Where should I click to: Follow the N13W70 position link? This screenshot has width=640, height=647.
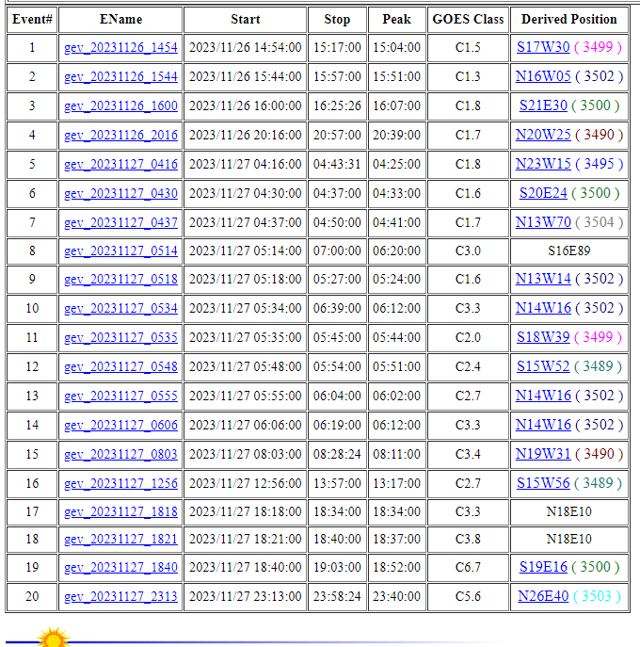click(543, 222)
